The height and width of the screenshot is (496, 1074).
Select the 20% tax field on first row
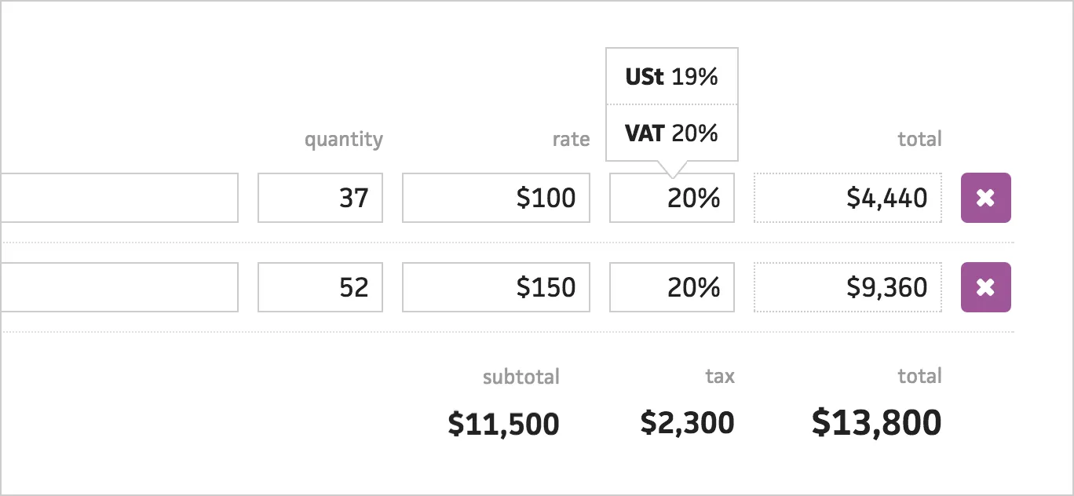pos(671,198)
